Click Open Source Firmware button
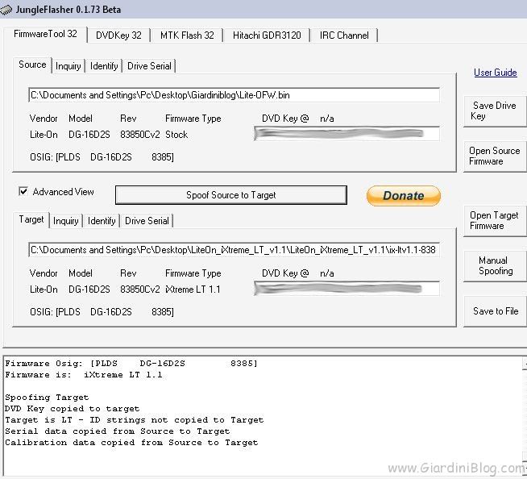Viewport: 527px width, 479px height. pyautogui.click(x=495, y=156)
